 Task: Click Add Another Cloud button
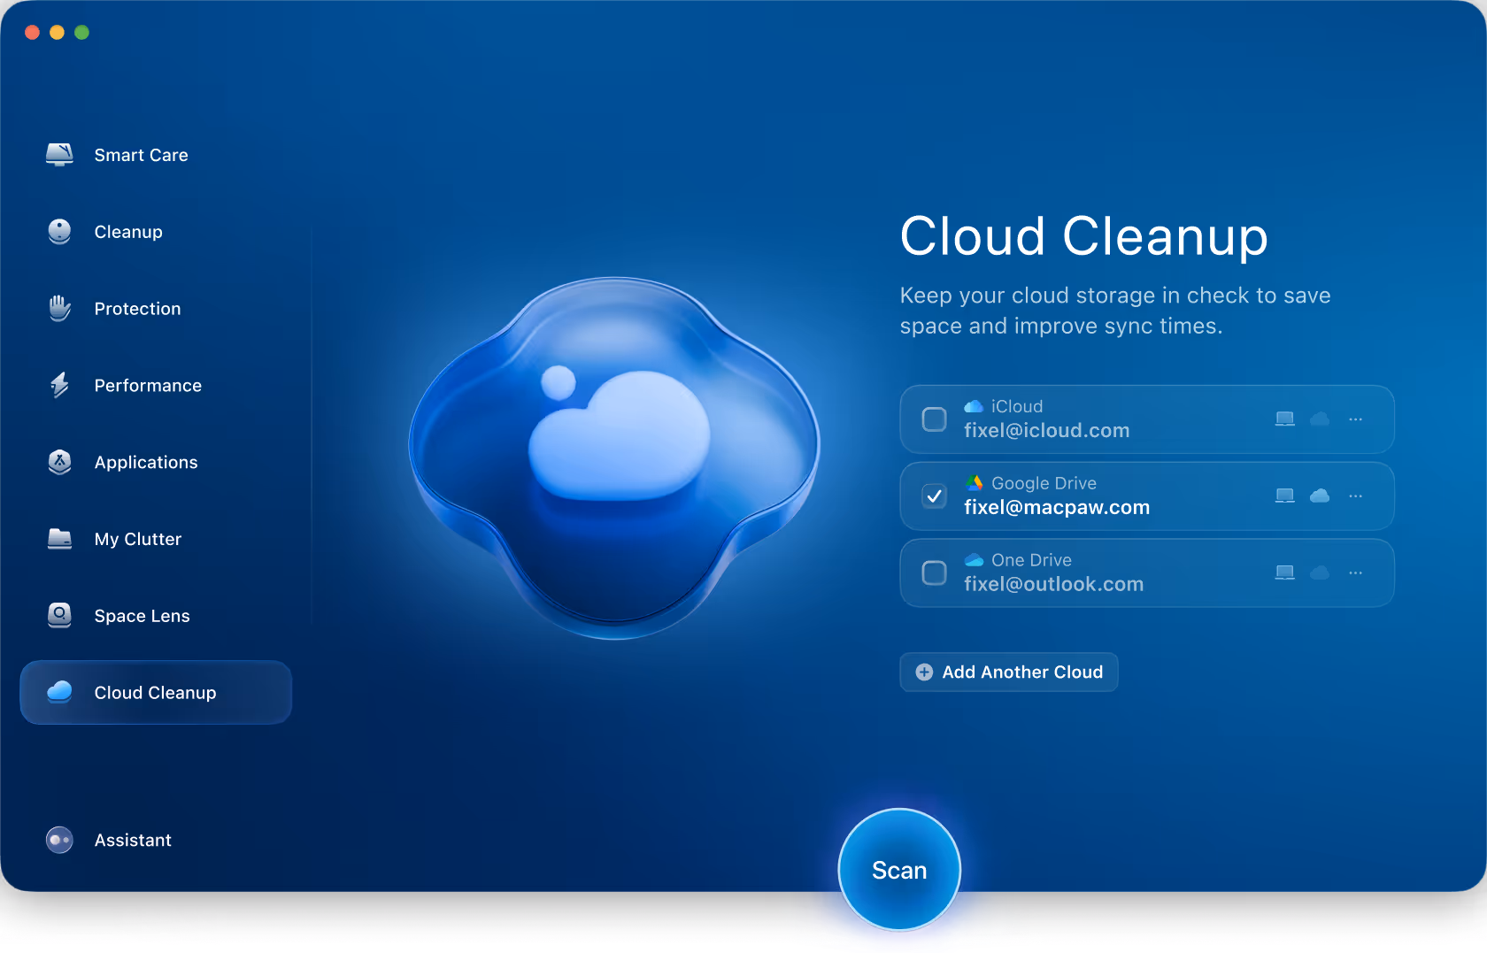1009,672
